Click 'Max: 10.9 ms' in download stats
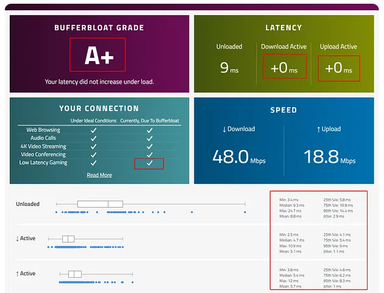Image resolution: width=384 pixels, height=293 pixels. point(291,246)
